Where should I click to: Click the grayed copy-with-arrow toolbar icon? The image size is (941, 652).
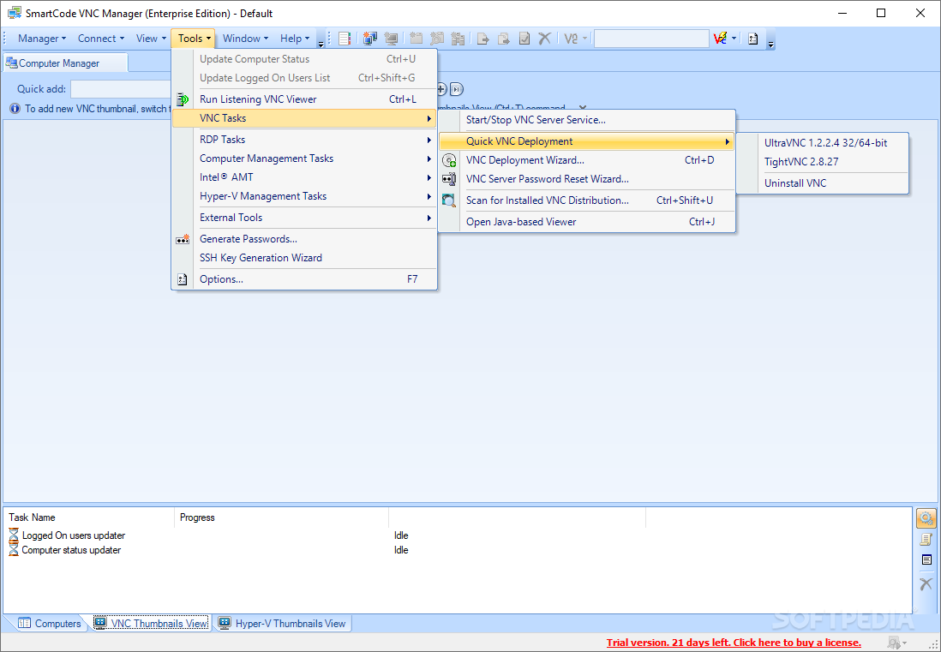pyautogui.click(x=504, y=39)
